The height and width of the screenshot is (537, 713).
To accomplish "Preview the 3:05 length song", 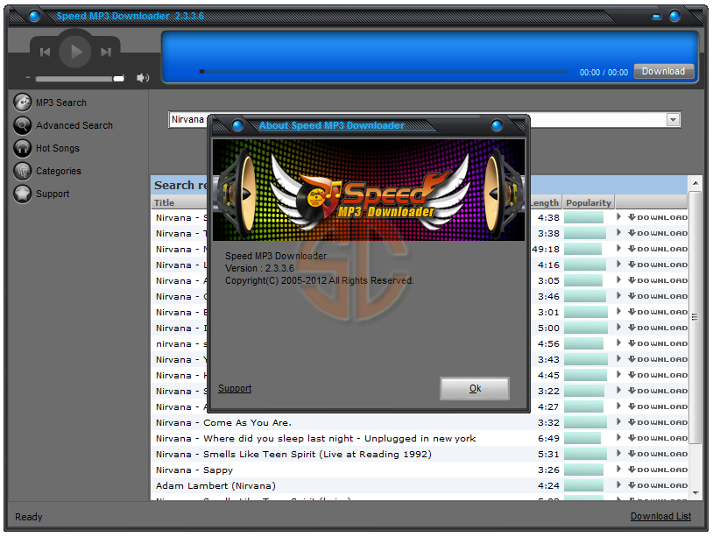I will (x=618, y=280).
